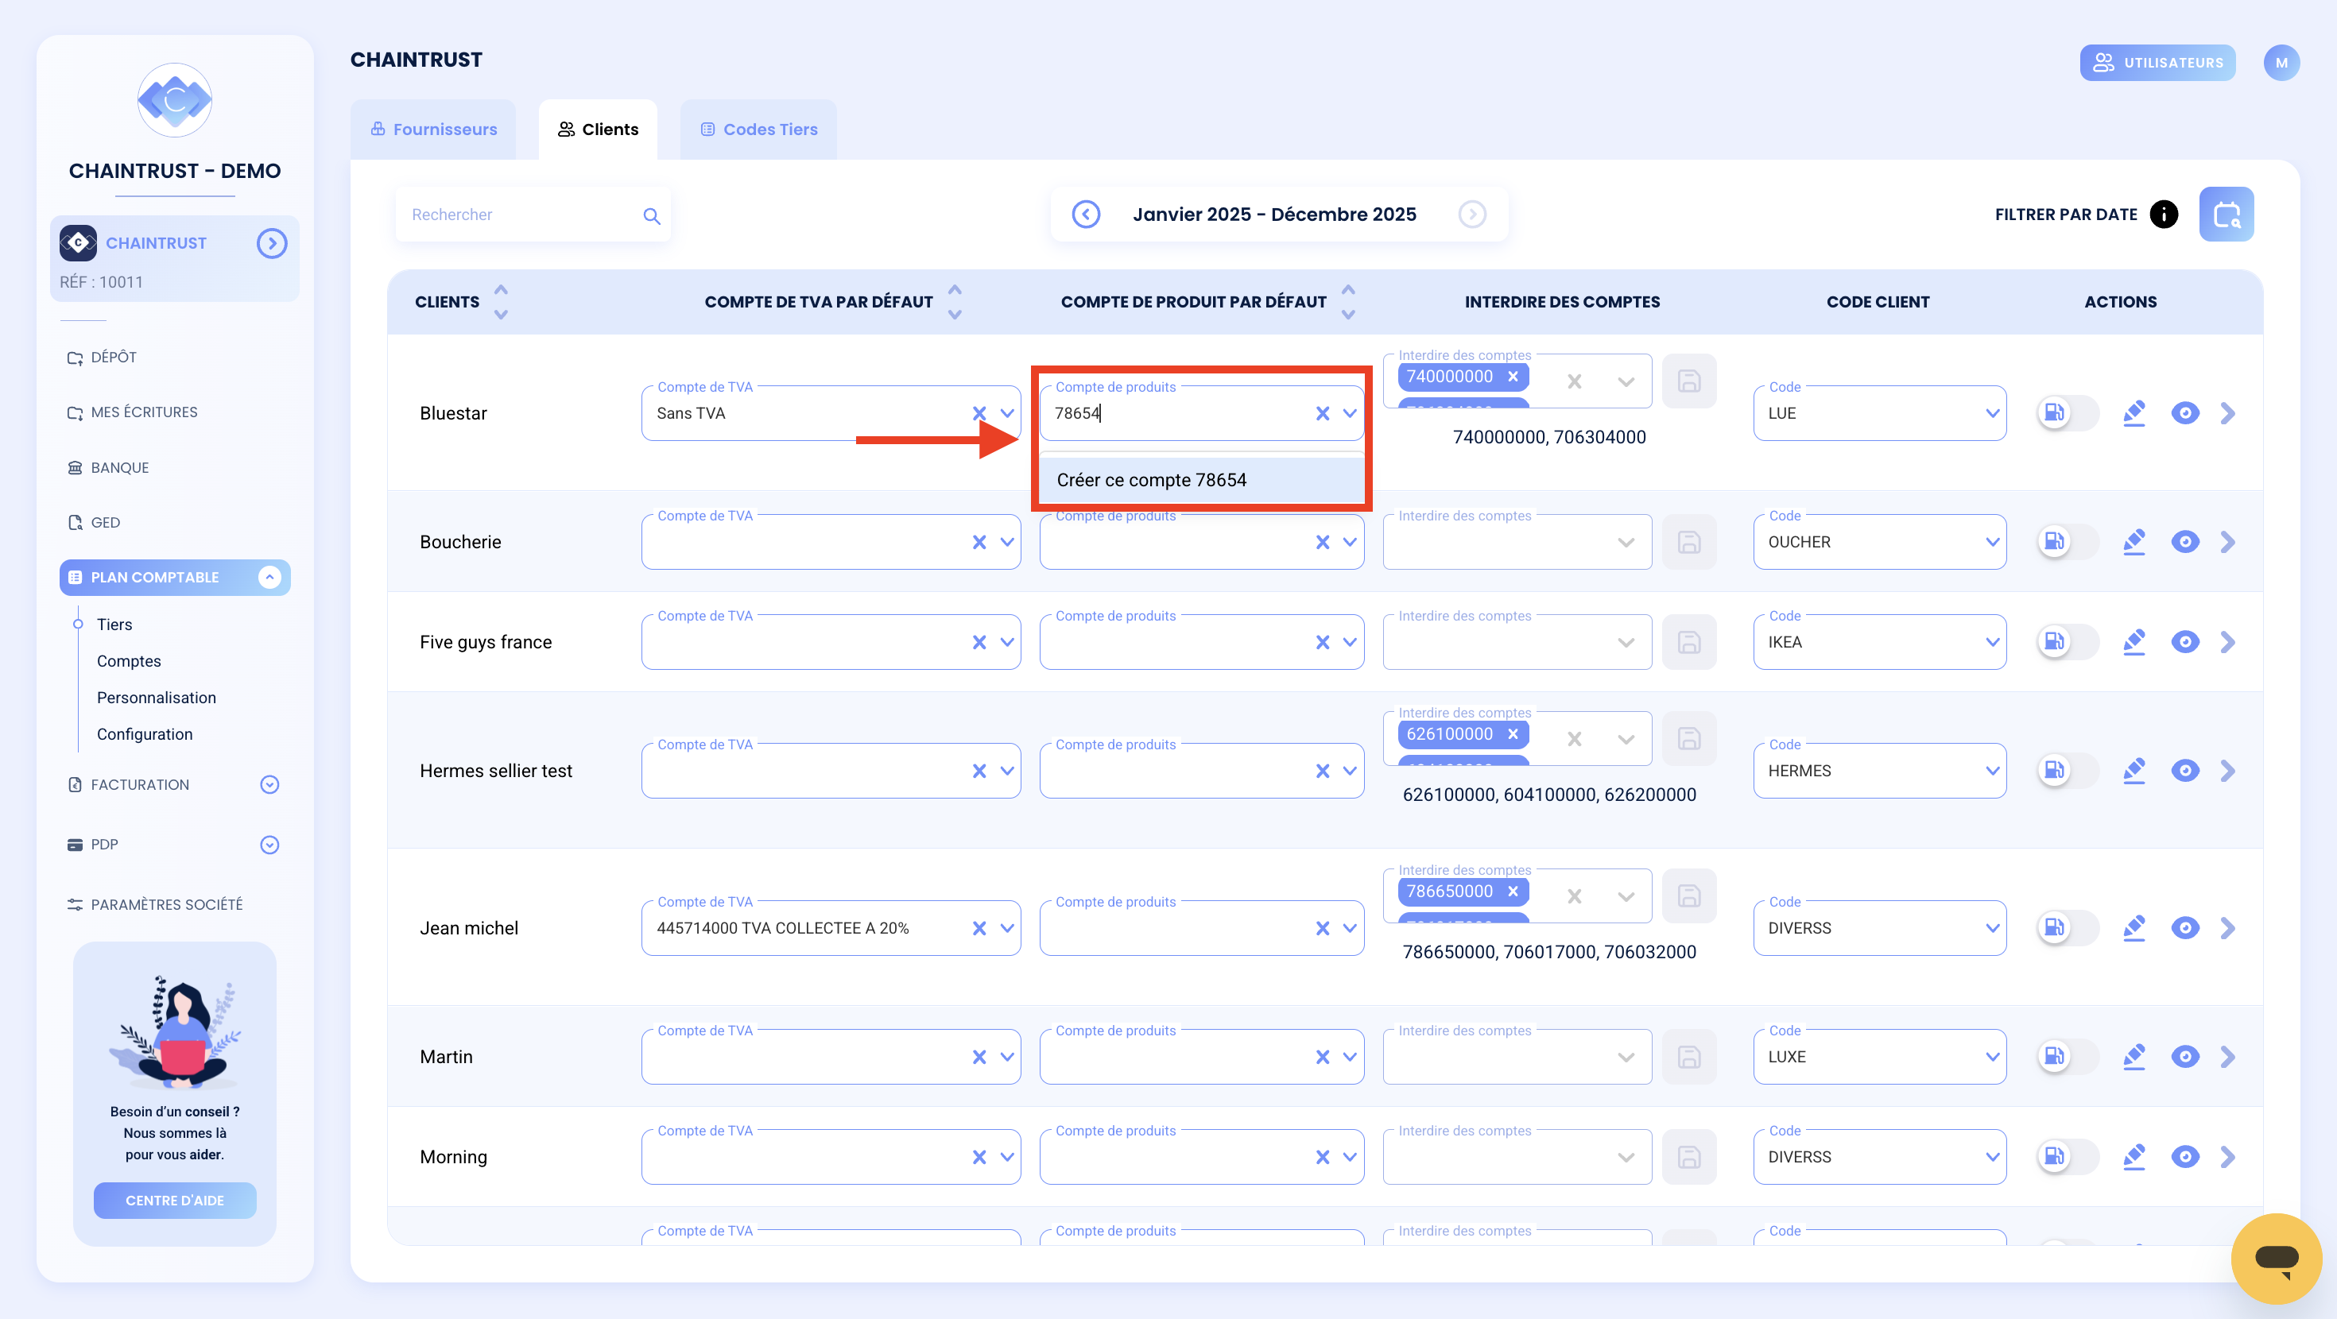This screenshot has height=1319, width=2337.
Task: Open Comptes under Plan Comptable
Action: (x=129, y=660)
